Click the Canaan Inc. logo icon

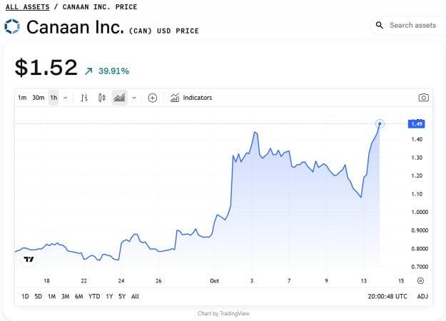pyautogui.click(x=12, y=27)
